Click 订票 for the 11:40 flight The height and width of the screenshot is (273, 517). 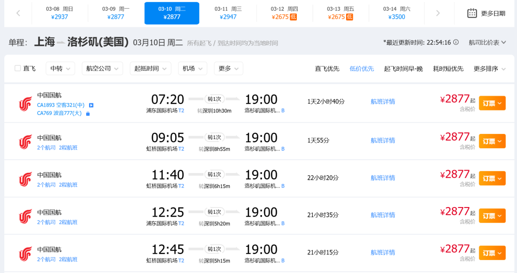(492, 178)
